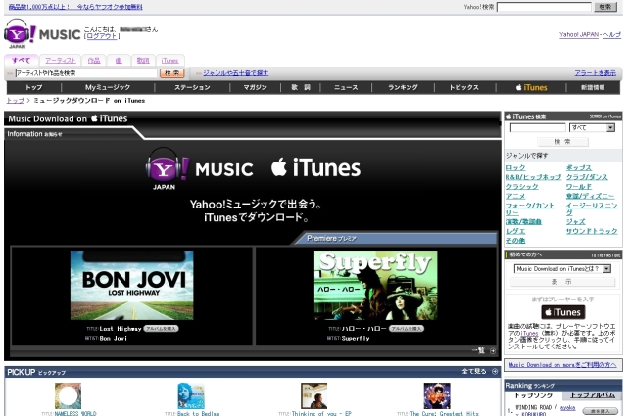Open the Thinking of you EP thumbnail
627x416 pixels.
point(313,395)
